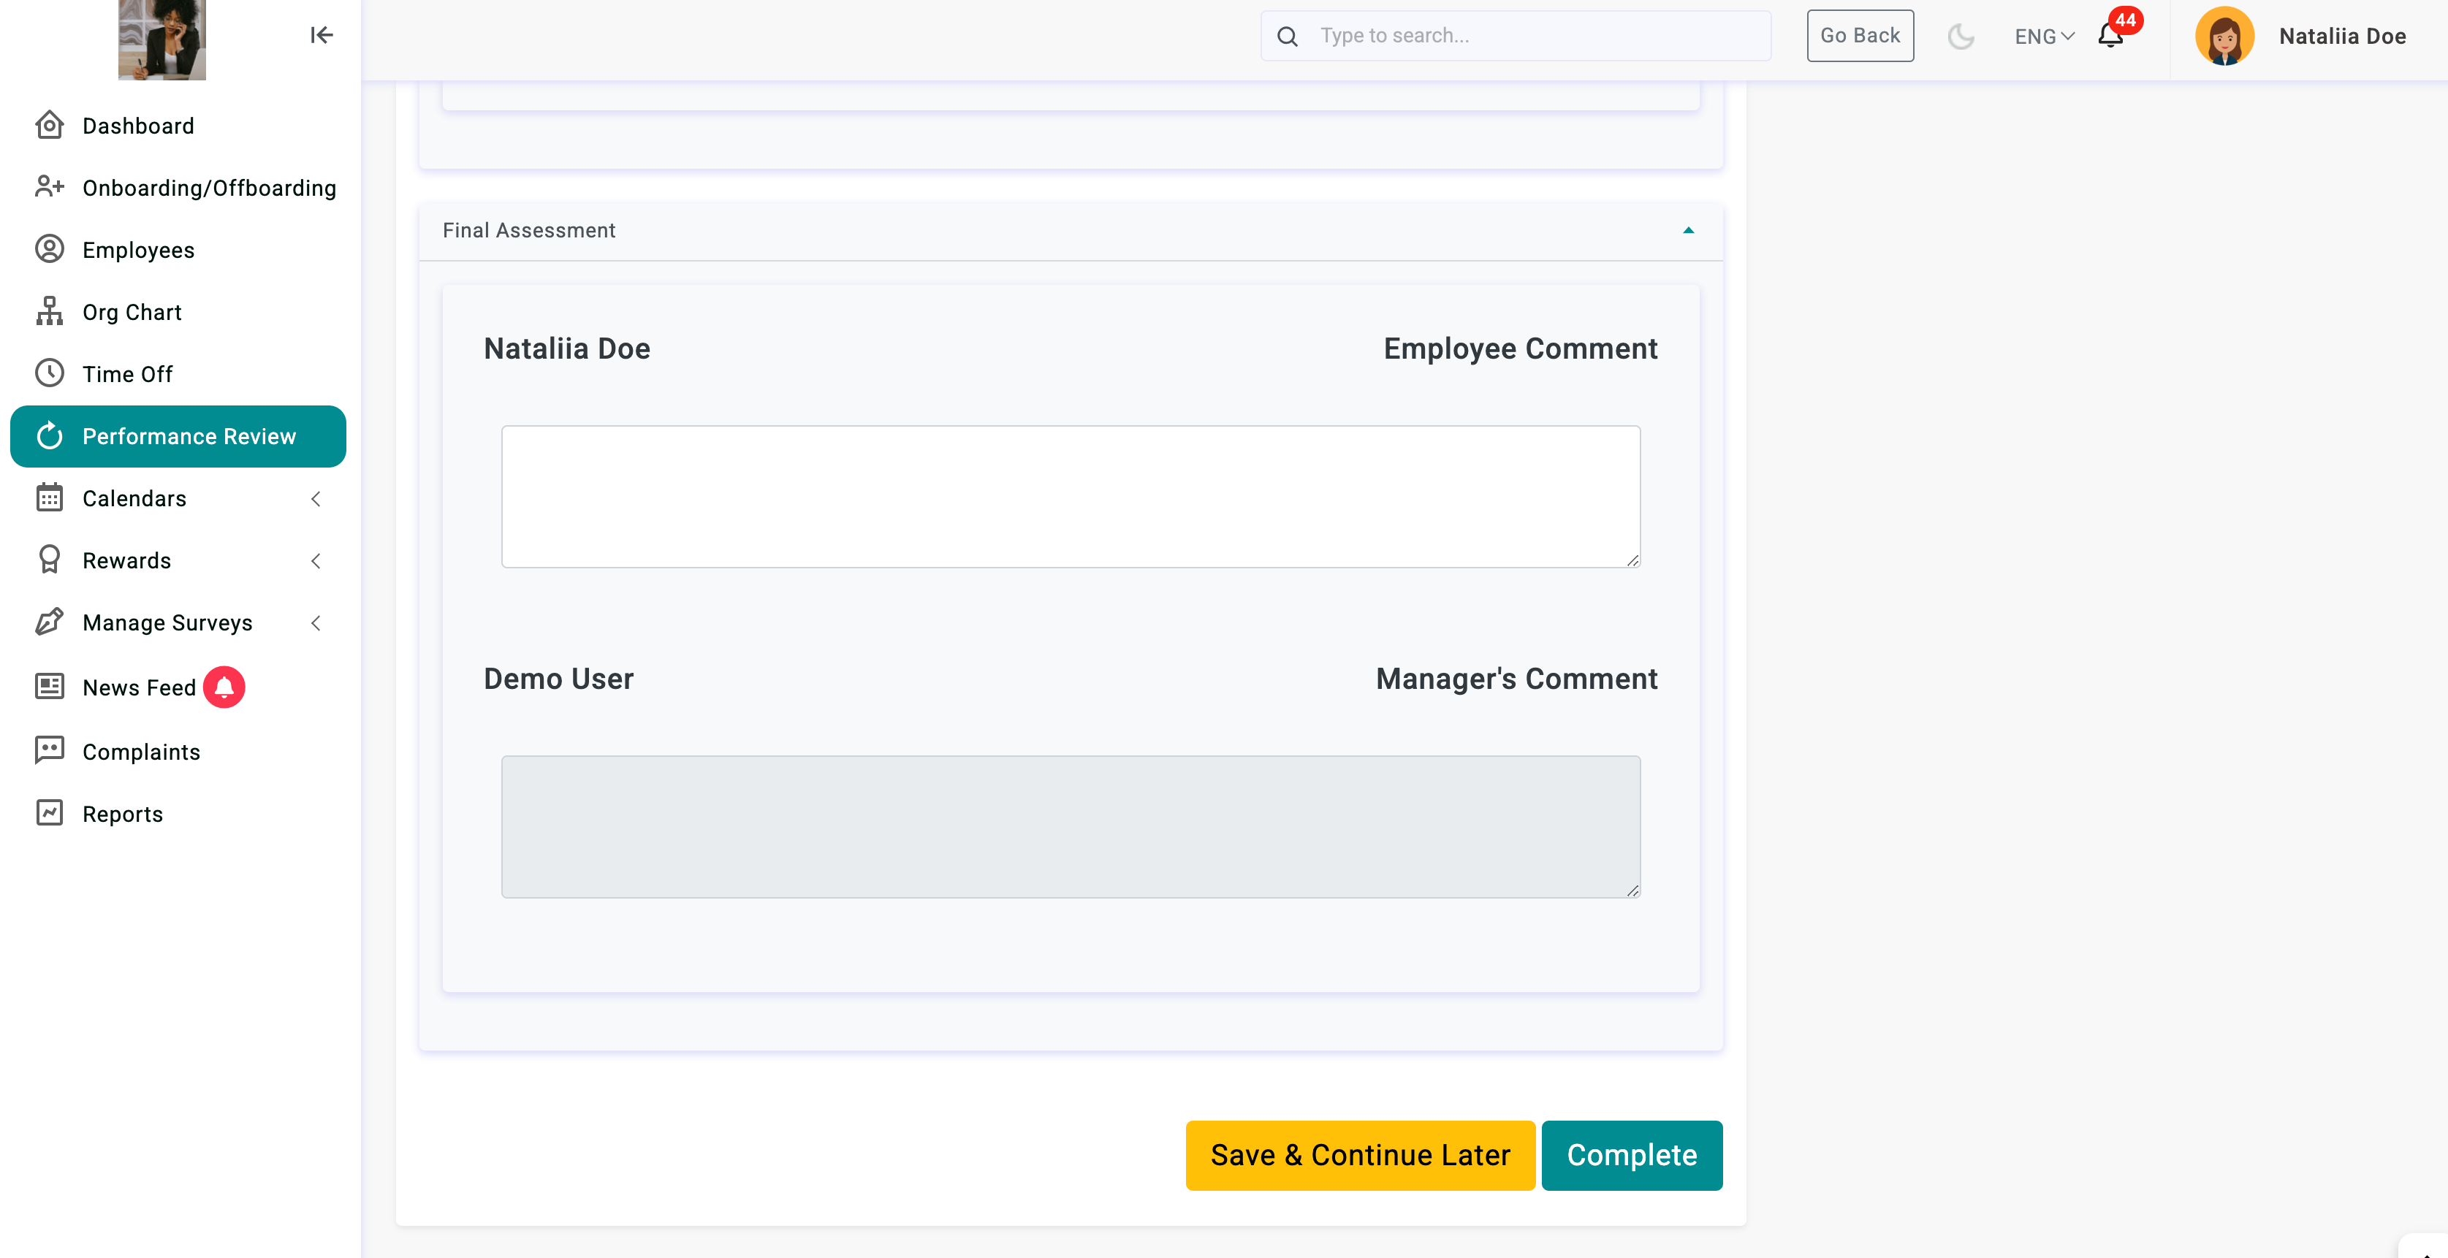This screenshot has height=1258, width=2448.
Task: Click the Nataliia Doe avatar picture
Action: click(2224, 36)
